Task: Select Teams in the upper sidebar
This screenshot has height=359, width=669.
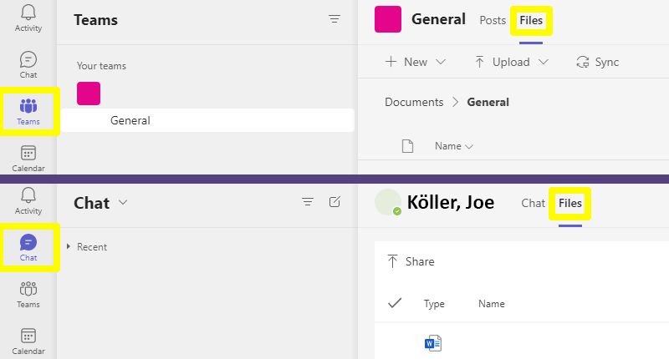Action: pyautogui.click(x=28, y=112)
